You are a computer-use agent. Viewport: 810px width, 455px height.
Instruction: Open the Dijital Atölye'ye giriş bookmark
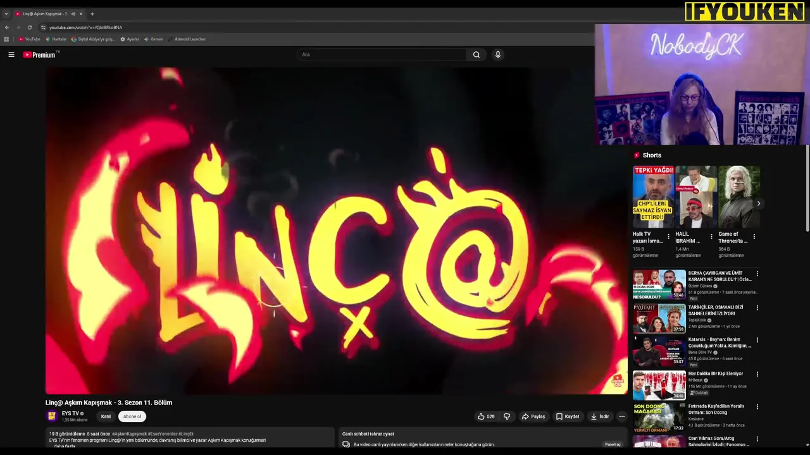(94, 39)
